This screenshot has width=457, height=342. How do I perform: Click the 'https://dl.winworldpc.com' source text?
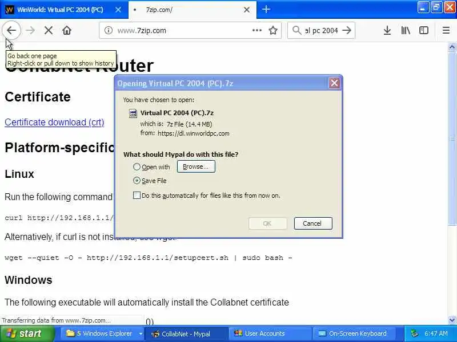pyautogui.click(x=194, y=133)
